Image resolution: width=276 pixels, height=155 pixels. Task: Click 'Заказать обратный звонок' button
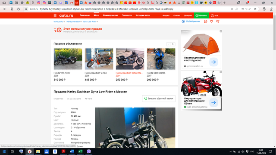(x=159, y=99)
